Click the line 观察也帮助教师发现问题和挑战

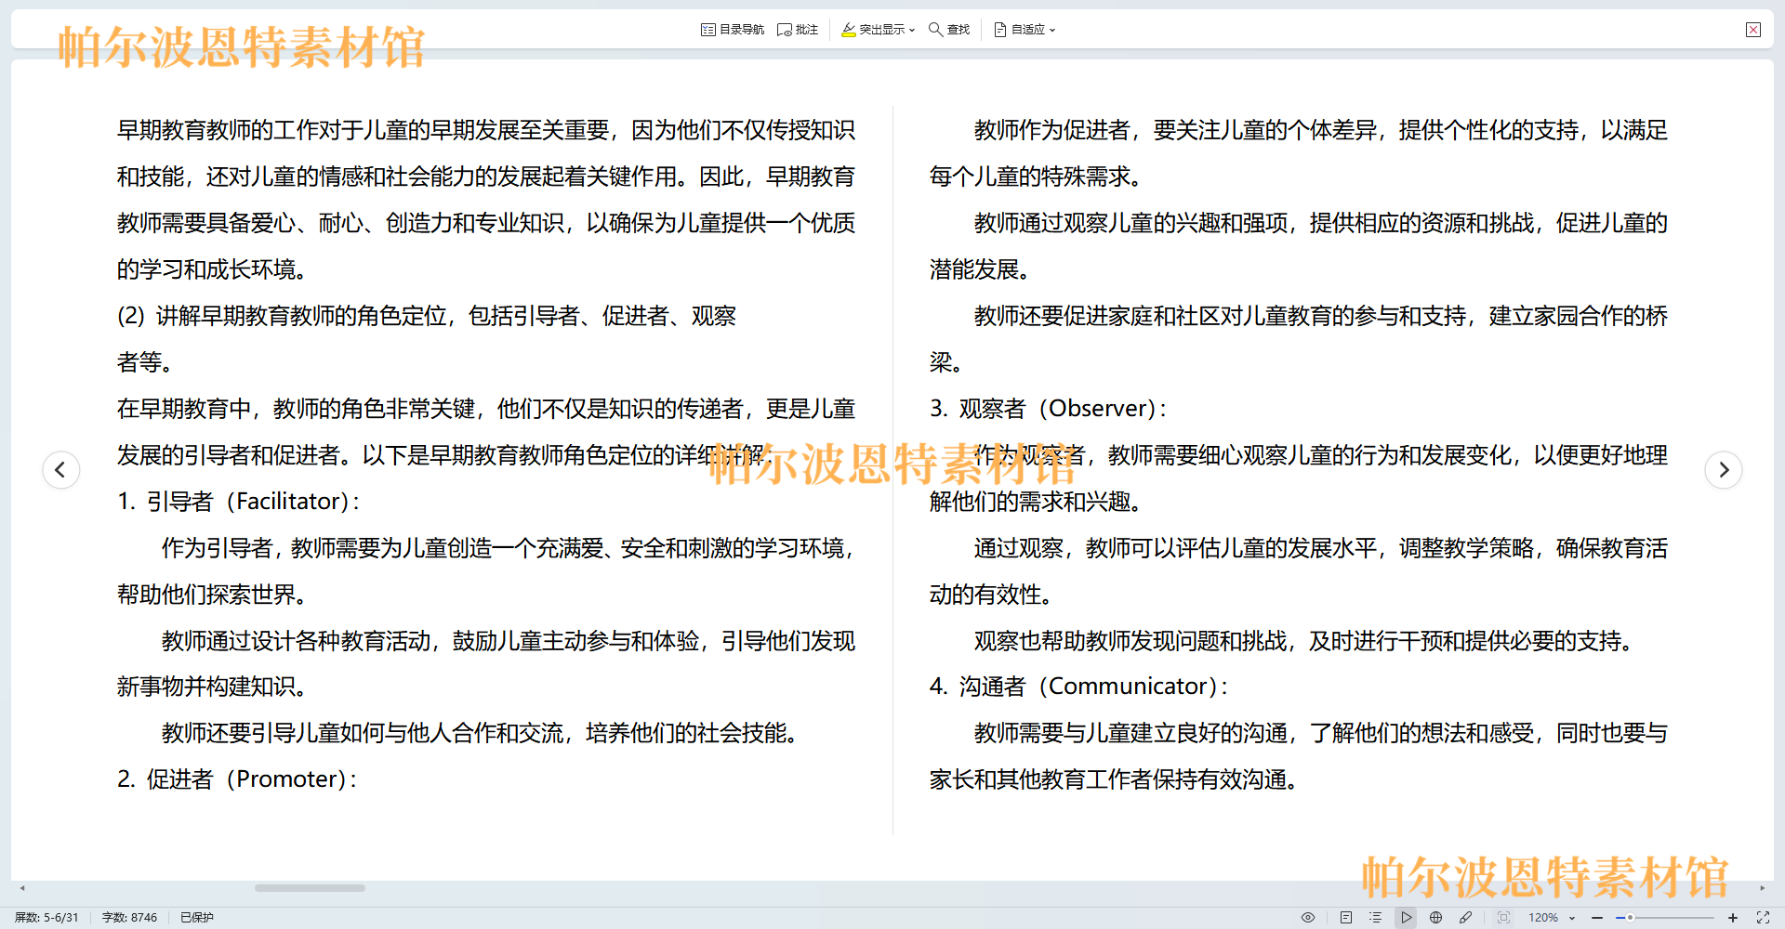click(x=1303, y=641)
